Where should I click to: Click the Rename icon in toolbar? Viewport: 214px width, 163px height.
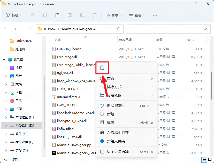coord(70,15)
